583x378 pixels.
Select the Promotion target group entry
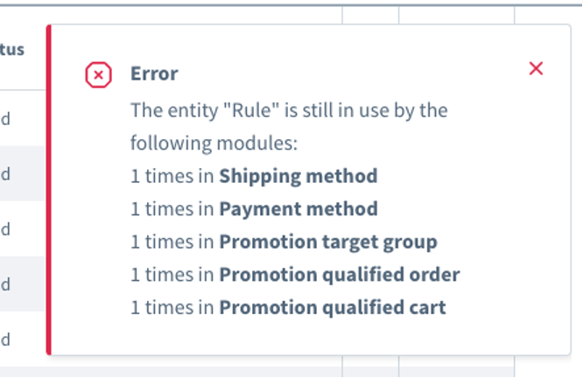(x=328, y=242)
